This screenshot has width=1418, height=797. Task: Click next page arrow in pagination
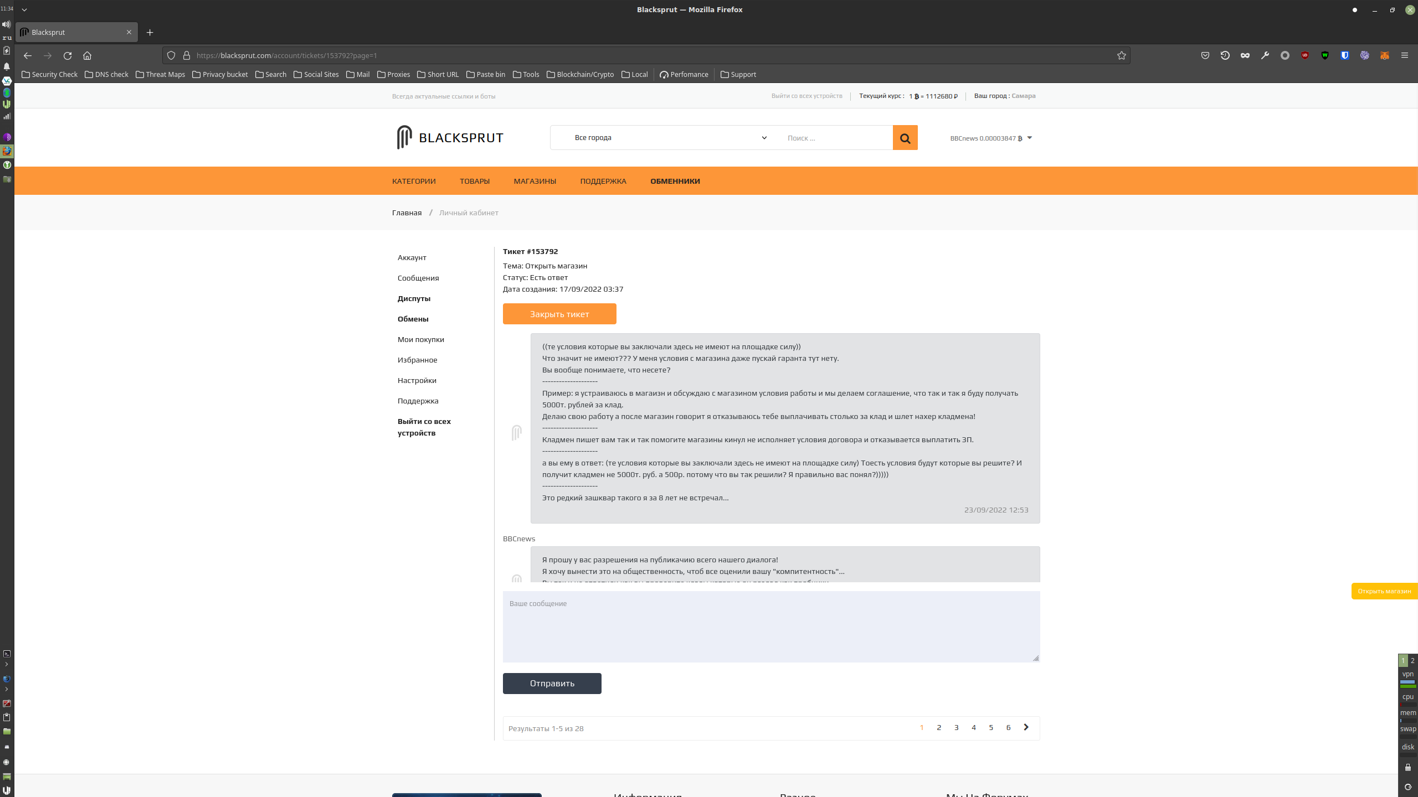coord(1026,727)
